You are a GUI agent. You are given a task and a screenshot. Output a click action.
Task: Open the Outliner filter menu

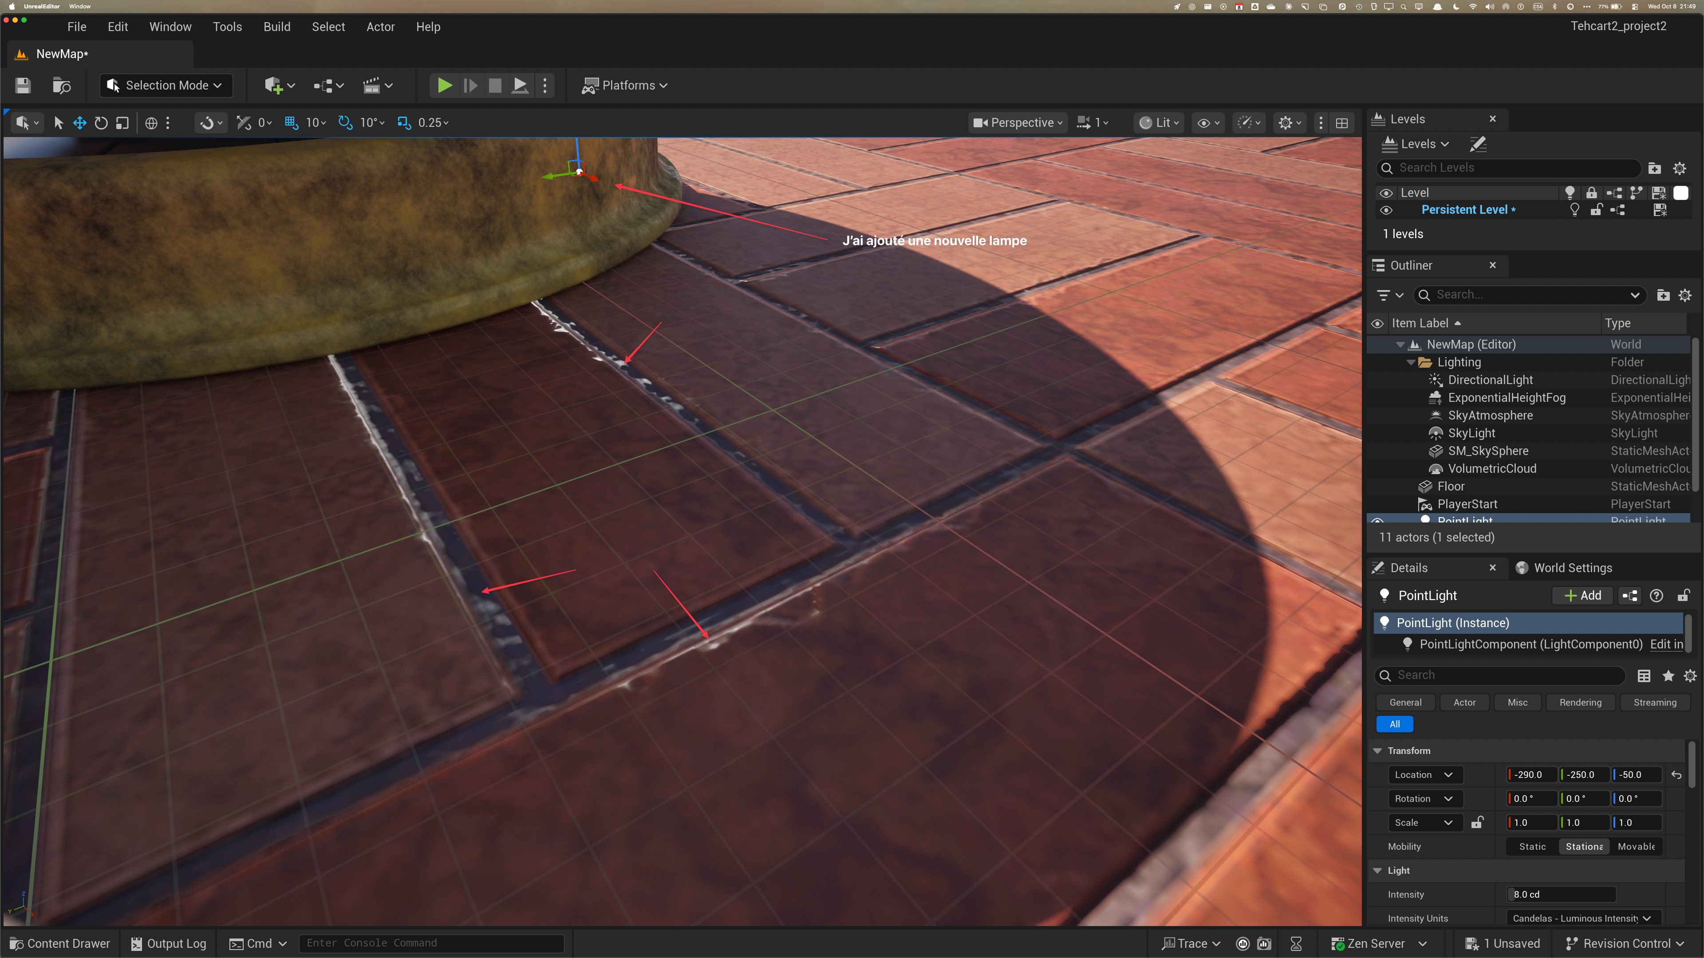1390,295
